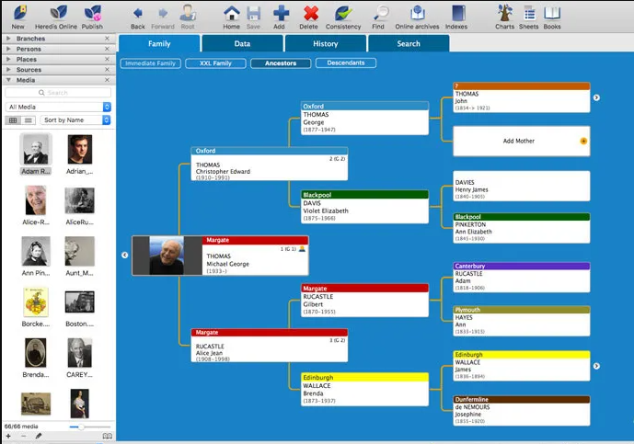This screenshot has width=634, height=444.
Task: Select Ancestors view
Action: [x=281, y=63]
